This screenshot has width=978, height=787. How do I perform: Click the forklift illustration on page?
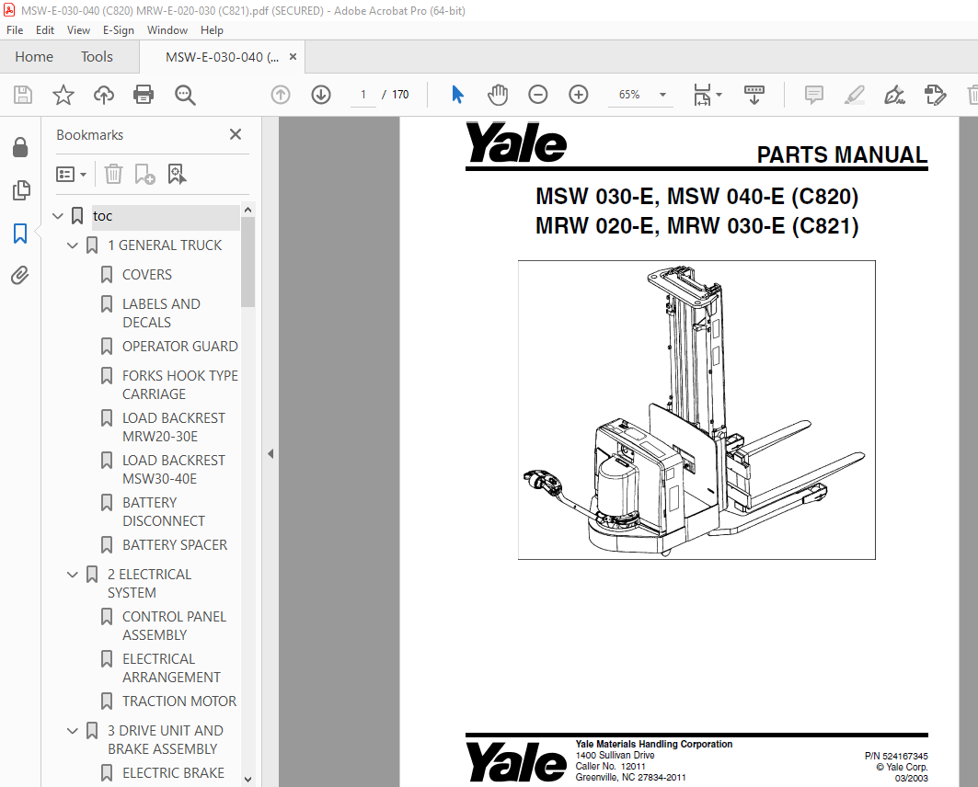(696, 410)
